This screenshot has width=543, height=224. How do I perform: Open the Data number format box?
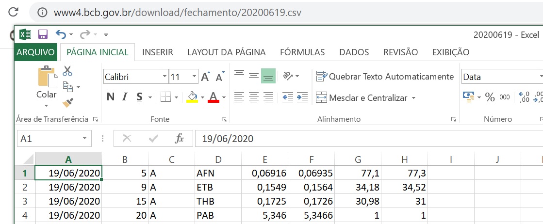(x=502, y=77)
